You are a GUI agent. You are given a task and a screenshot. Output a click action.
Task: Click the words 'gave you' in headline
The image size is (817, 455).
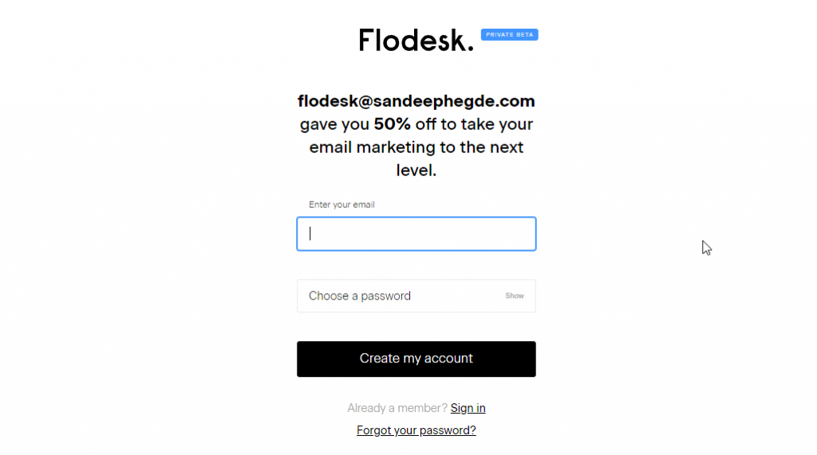[334, 124]
